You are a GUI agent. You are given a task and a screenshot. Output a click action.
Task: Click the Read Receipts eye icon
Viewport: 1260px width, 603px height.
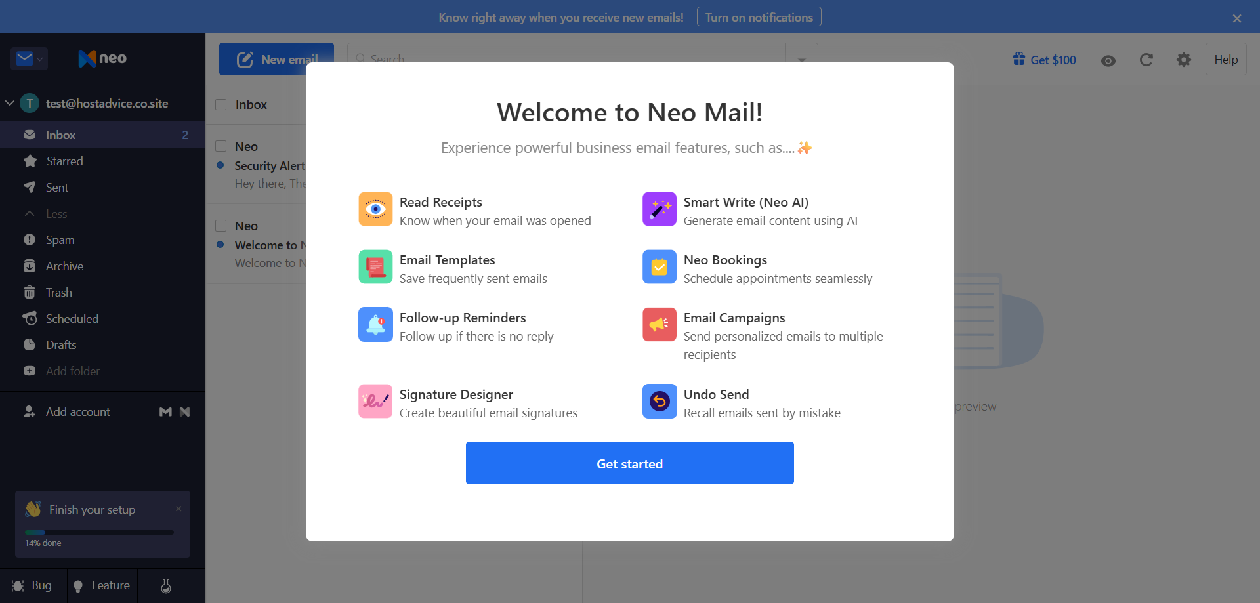click(375, 209)
